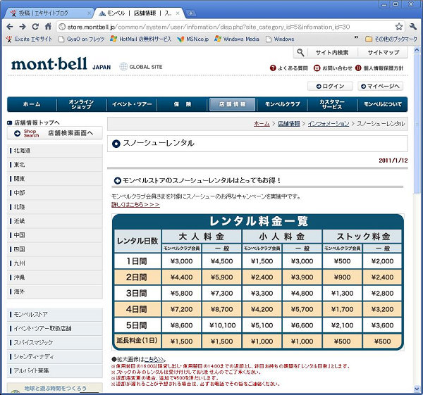Open the その他のブックマーク folder

[391, 39]
